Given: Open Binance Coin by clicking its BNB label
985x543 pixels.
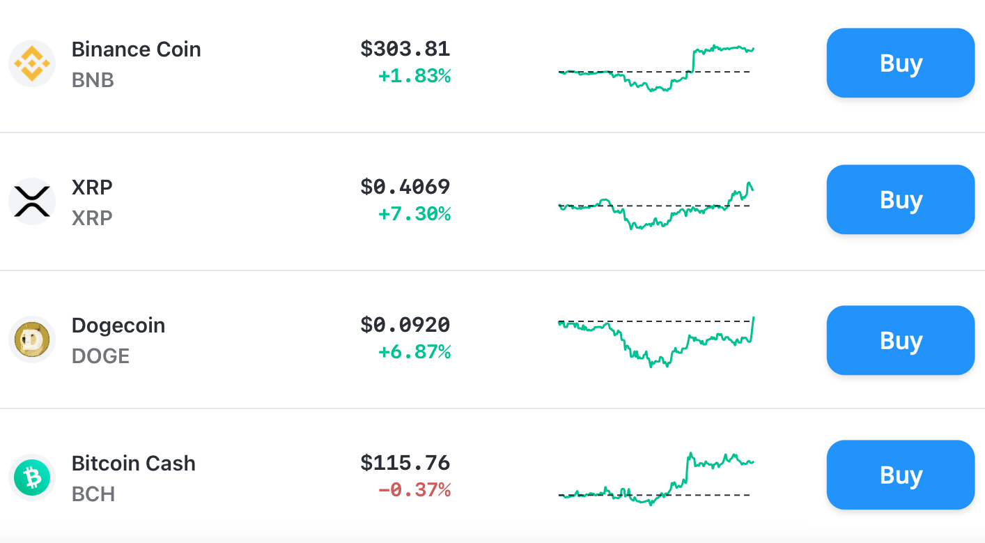Looking at the screenshot, I should 92,80.
